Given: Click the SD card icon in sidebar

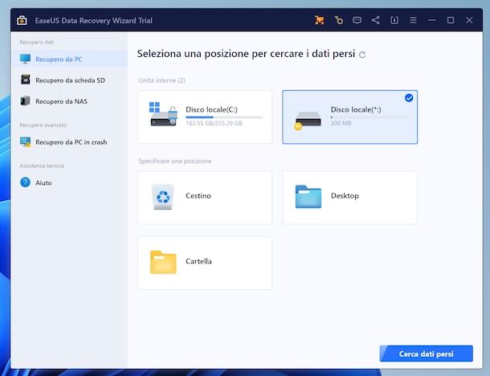Looking at the screenshot, I should coord(26,80).
